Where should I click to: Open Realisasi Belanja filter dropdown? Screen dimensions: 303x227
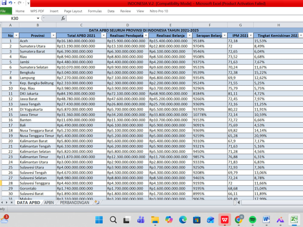coord(189,35)
